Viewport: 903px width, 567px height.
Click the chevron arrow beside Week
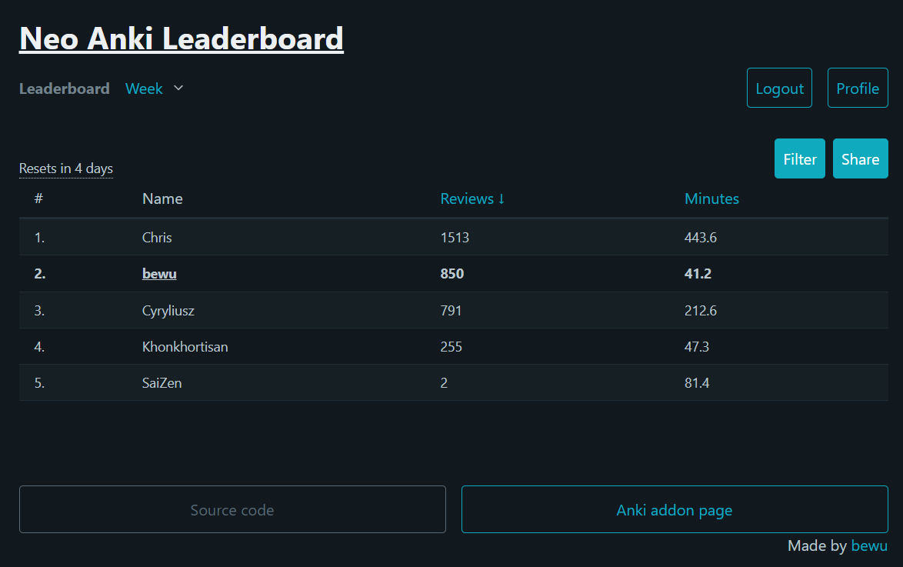pyautogui.click(x=178, y=88)
